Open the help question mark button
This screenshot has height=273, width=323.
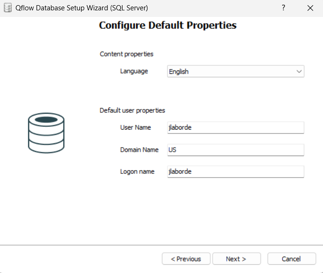pyautogui.click(x=284, y=8)
